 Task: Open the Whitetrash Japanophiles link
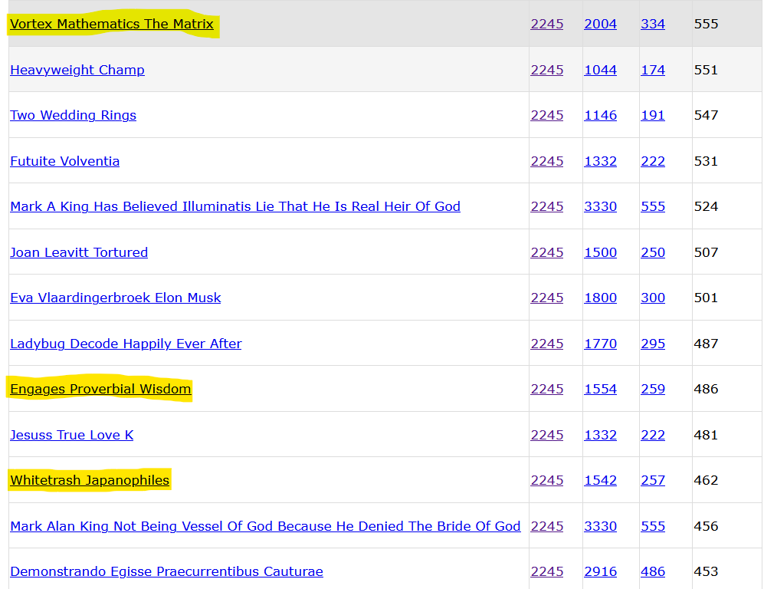point(90,480)
